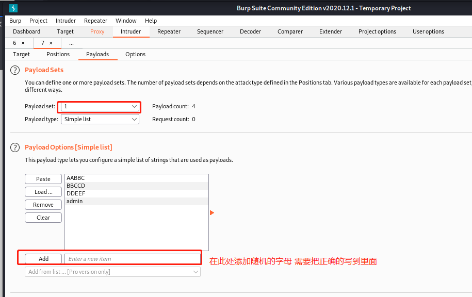The height and width of the screenshot is (297, 472).
Task: Select the main Intruder tool tab
Action: pos(131,31)
